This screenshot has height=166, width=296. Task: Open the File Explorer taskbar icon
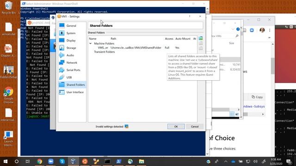pyautogui.click(x=142, y=161)
